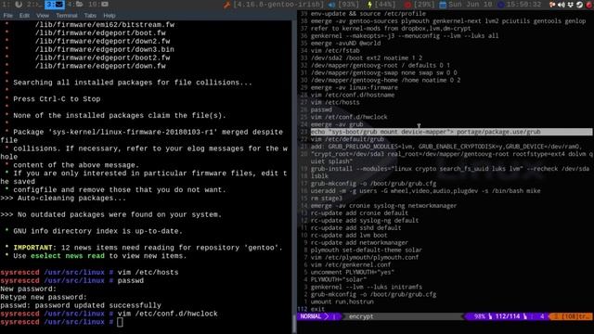Image resolution: width=594 pixels, height=334 pixels.
Task: Switch to workspace 1 browser icon
Action: (19, 5)
